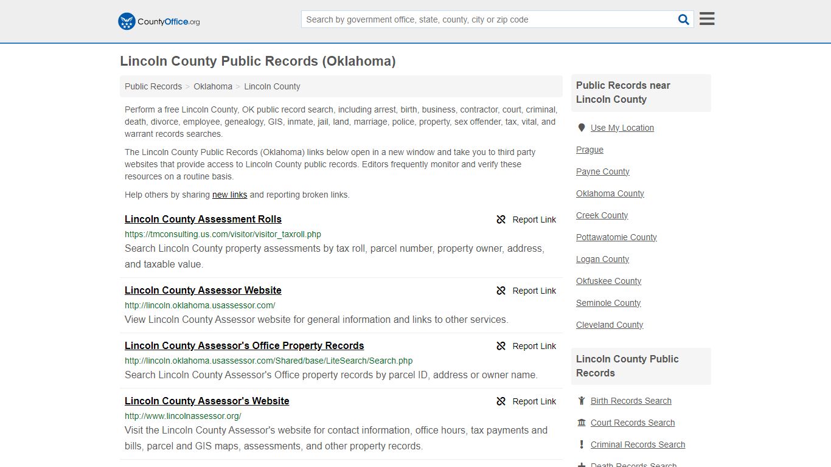Click the Birth Records Search icon
831x467 pixels.
pyautogui.click(x=582, y=401)
